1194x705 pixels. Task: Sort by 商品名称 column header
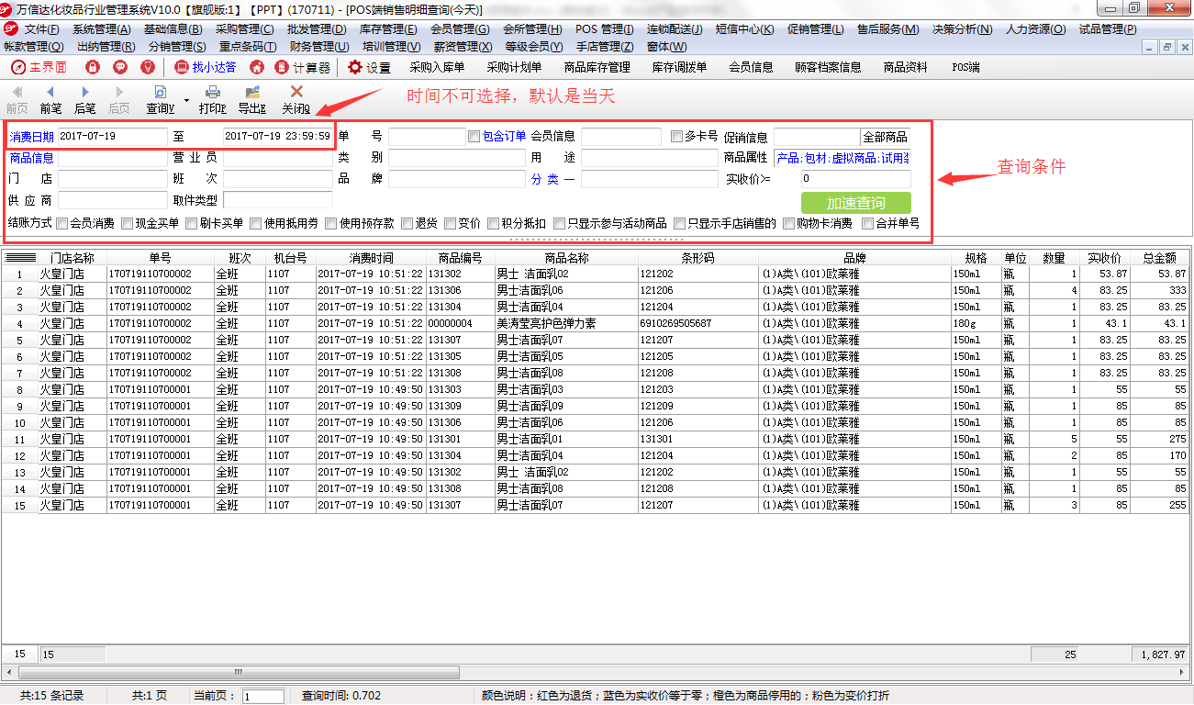click(x=566, y=258)
